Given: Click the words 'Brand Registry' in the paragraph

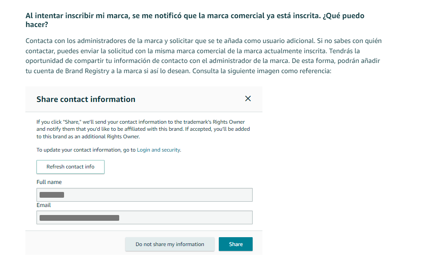Looking at the screenshot, I should [x=87, y=71].
